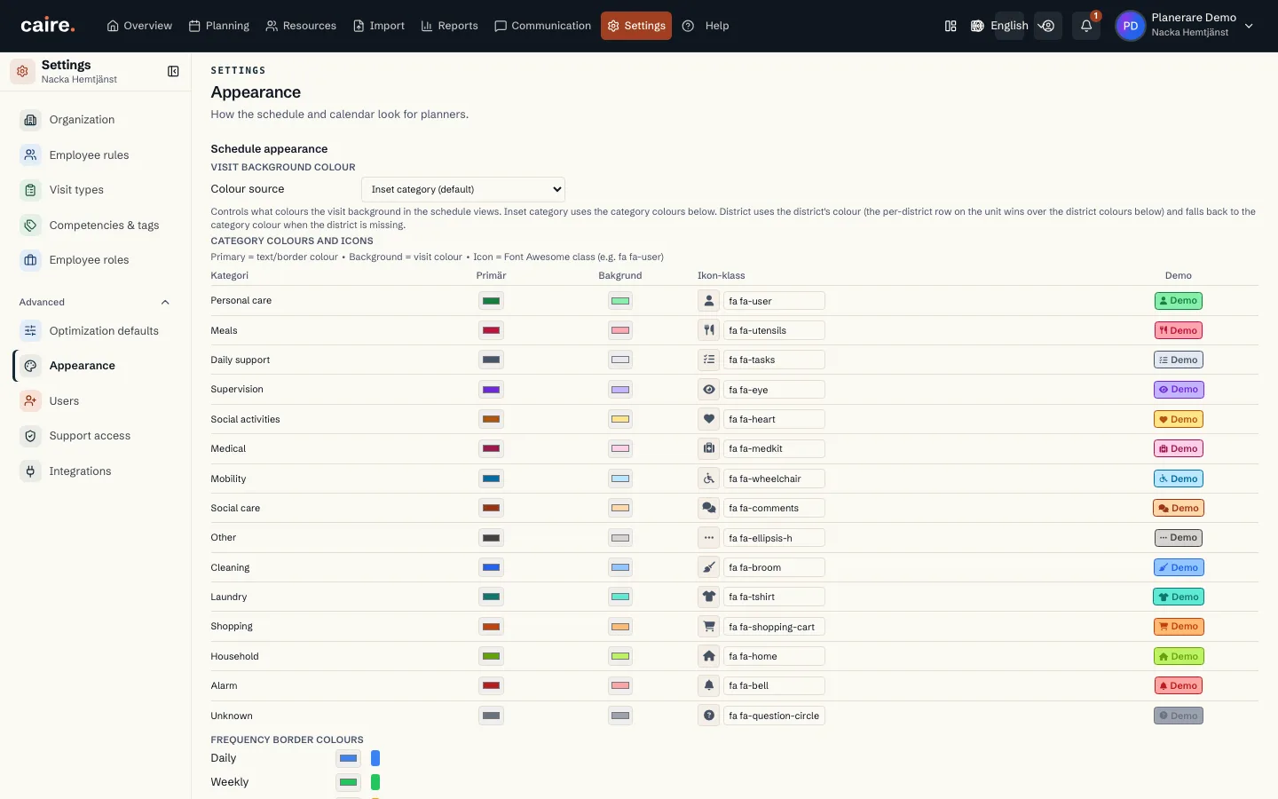Open Personal care primary colour swatch
1278x799 pixels.
point(491,301)
